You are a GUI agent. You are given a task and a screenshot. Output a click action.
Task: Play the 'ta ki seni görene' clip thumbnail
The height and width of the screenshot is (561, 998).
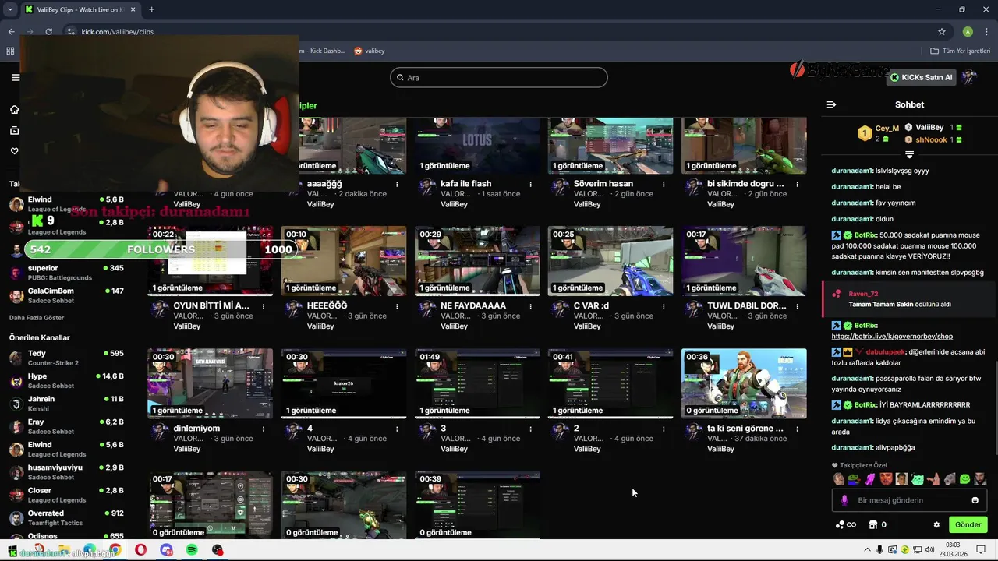point(744,383)
